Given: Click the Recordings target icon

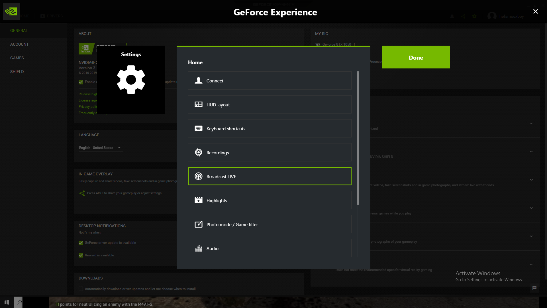Looking at the screenshot, I should coord(199,153).
